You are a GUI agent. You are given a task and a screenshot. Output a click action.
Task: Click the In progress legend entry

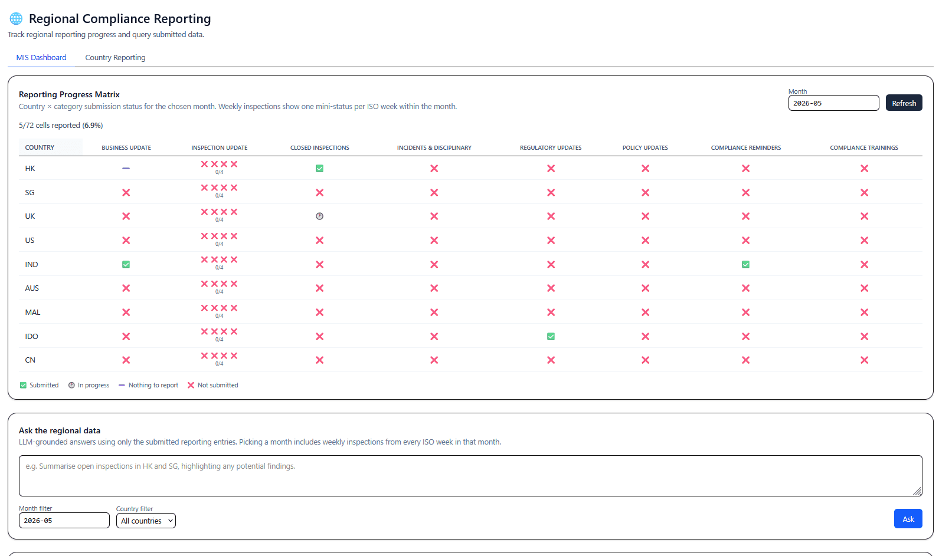(89, 386)
